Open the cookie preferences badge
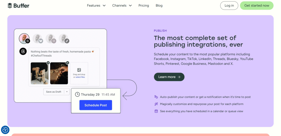The image size is (281, 136). (5, 130)
